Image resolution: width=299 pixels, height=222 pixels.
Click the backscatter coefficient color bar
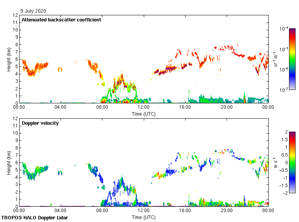pos(292,59)
